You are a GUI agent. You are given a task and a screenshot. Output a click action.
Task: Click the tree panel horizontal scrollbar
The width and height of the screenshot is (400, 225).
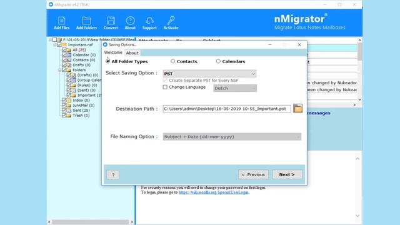pyautogui.click(x=91, y=222)
